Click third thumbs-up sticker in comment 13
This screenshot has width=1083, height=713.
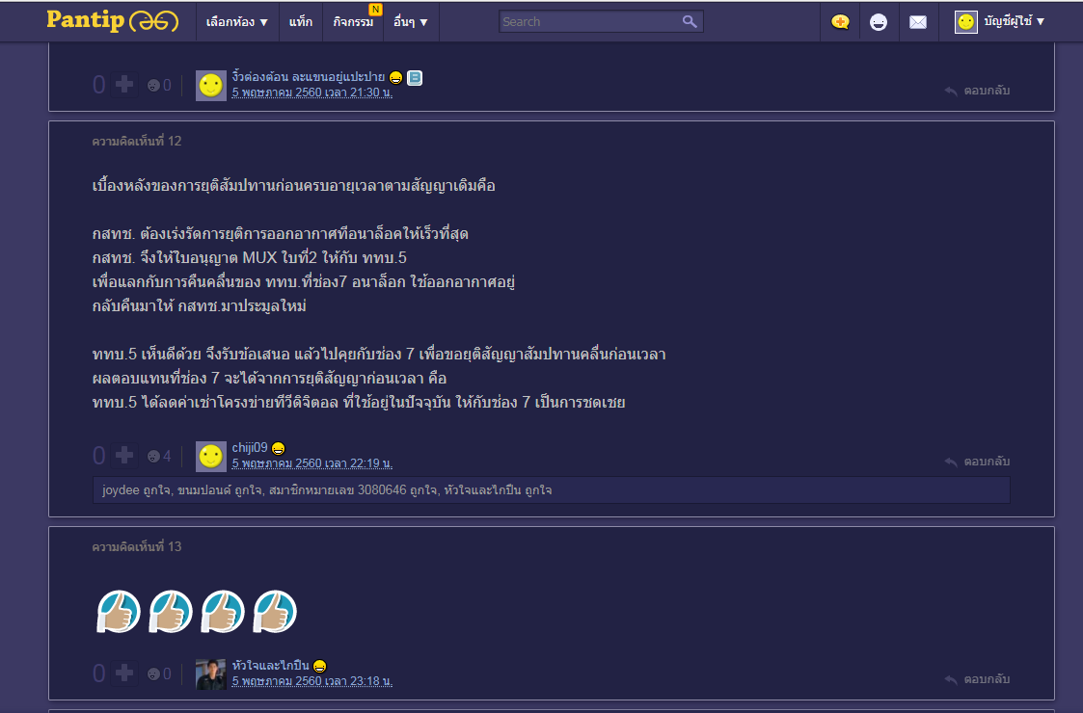click(223, 612)
